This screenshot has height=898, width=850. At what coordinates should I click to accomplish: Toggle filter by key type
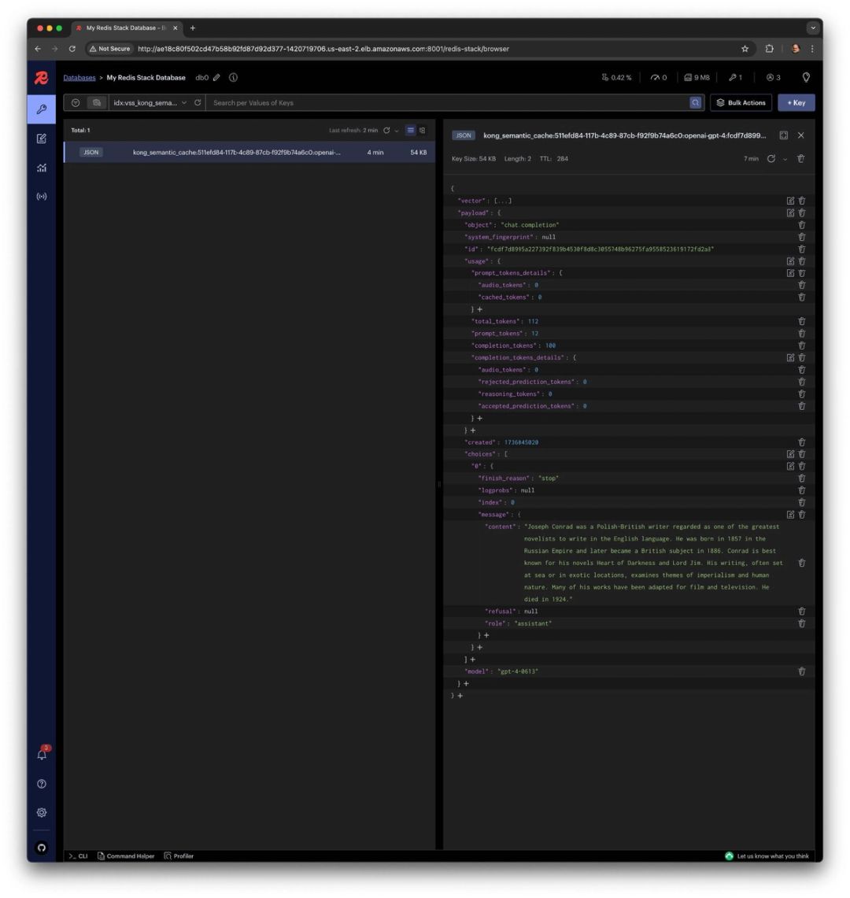[76, 102]
